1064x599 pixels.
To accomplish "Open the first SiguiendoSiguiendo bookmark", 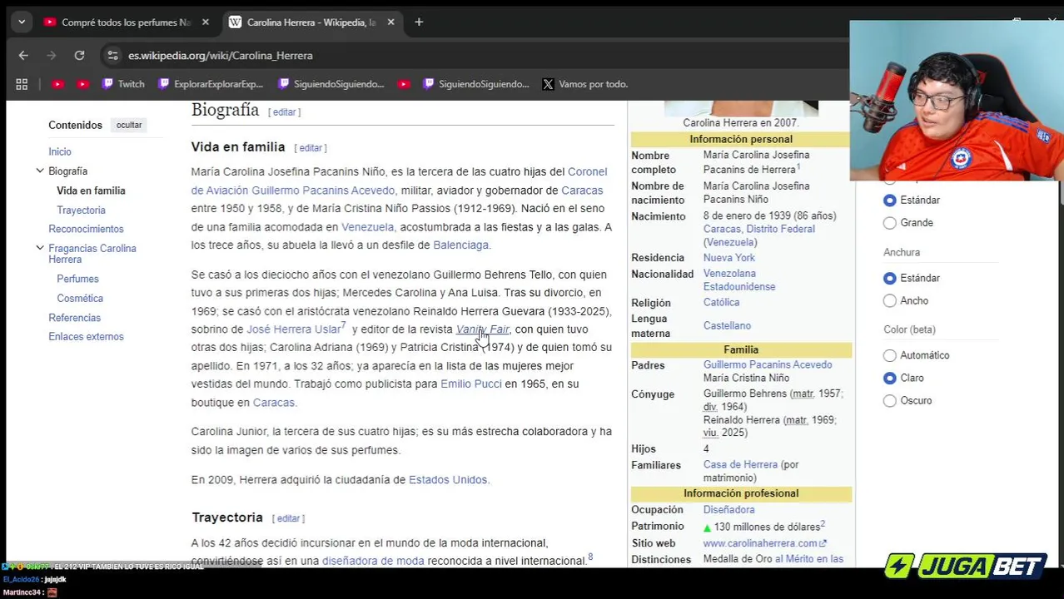I will pos(331,84).
